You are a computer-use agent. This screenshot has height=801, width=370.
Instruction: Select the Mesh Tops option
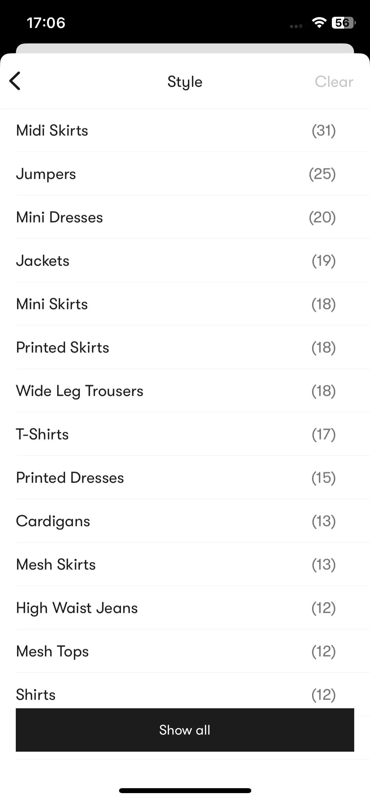185,651
